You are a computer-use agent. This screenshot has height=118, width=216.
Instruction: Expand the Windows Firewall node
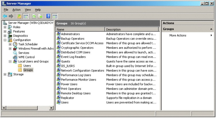click(10, 49)
